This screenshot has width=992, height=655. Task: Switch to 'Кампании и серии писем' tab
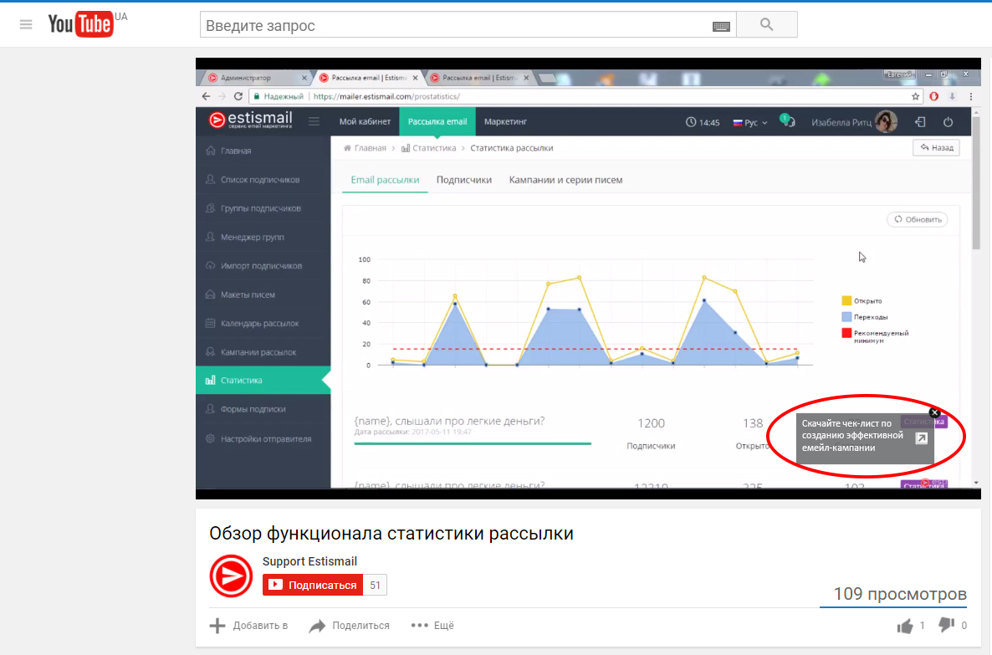pos(565,180)
